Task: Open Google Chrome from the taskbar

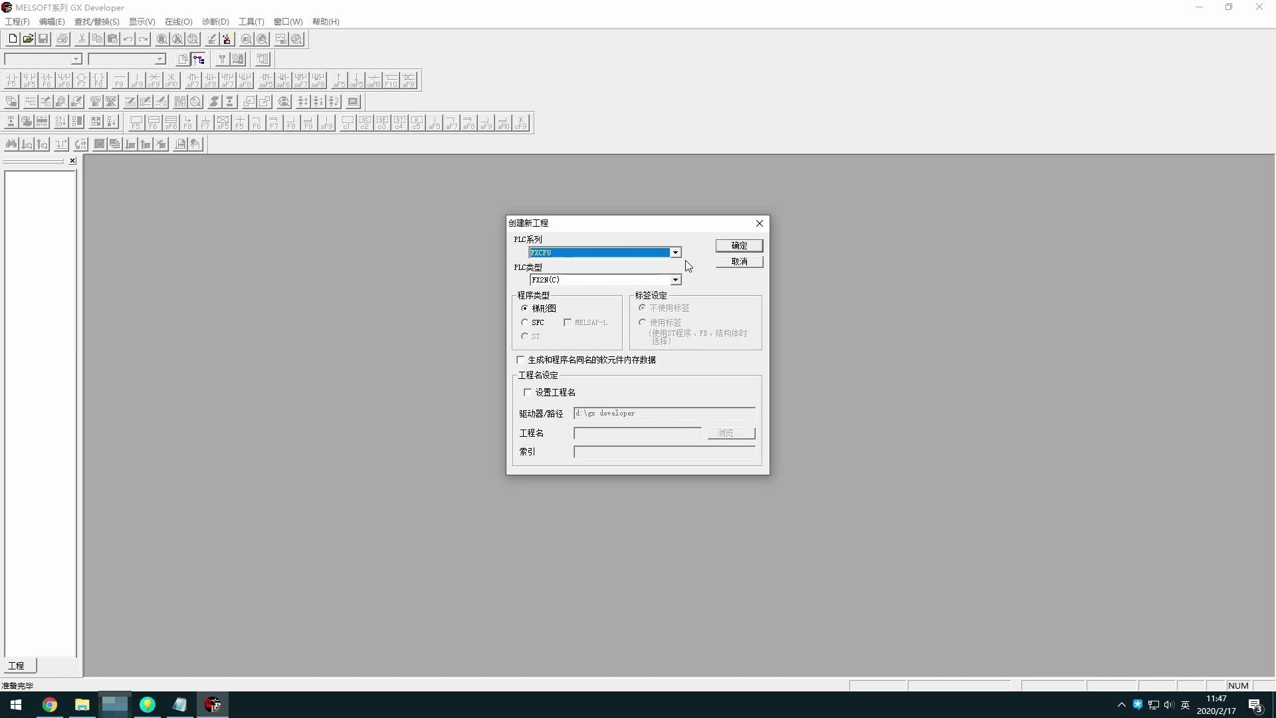Action: [50, 704]
